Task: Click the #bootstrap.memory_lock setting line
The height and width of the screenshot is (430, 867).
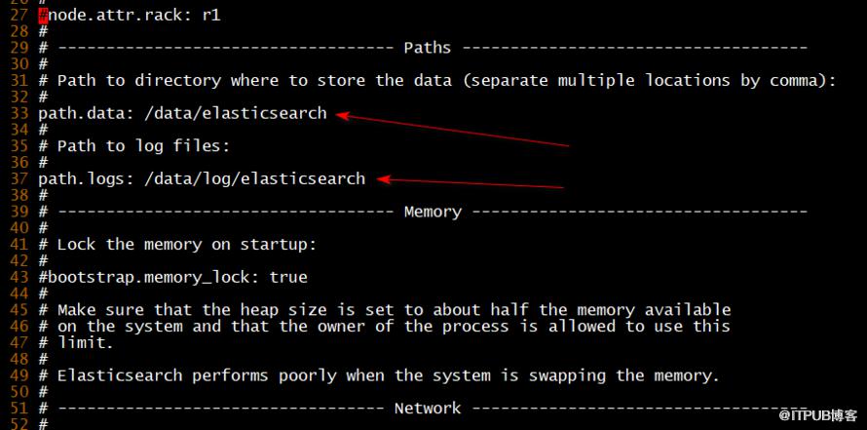Action: (x=173, y=277)
